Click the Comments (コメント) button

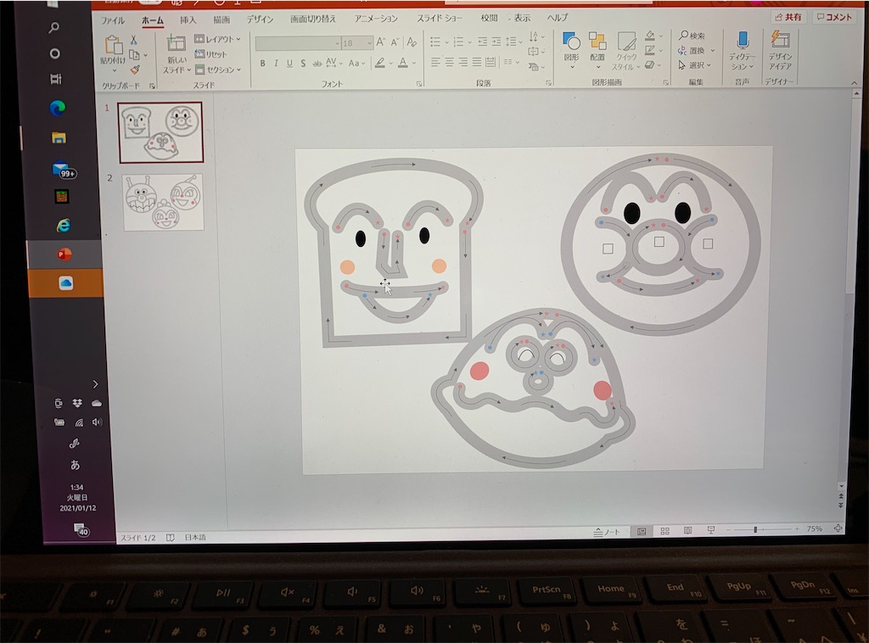coord(835,17)
